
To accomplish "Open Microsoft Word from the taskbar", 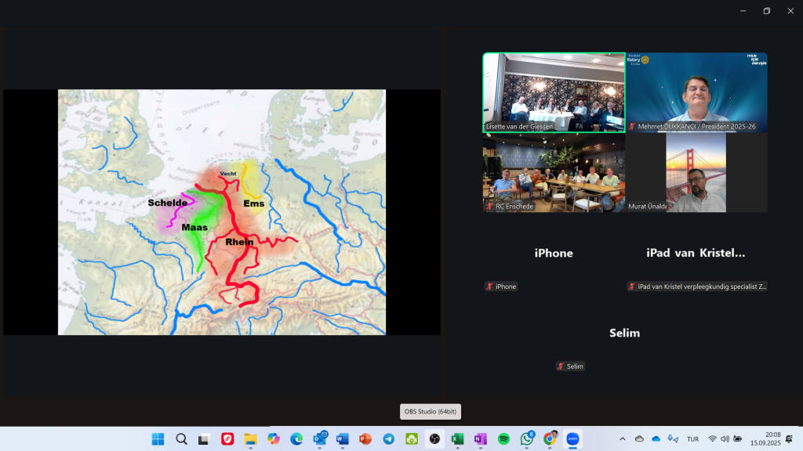I will pos(342,438).
